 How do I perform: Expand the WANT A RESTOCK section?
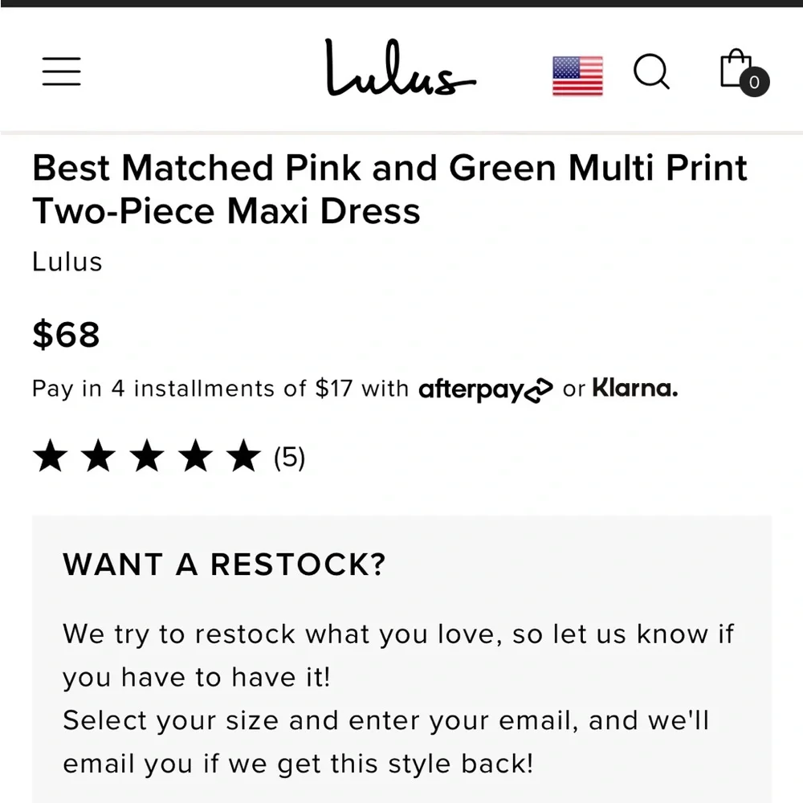[225, 565]
